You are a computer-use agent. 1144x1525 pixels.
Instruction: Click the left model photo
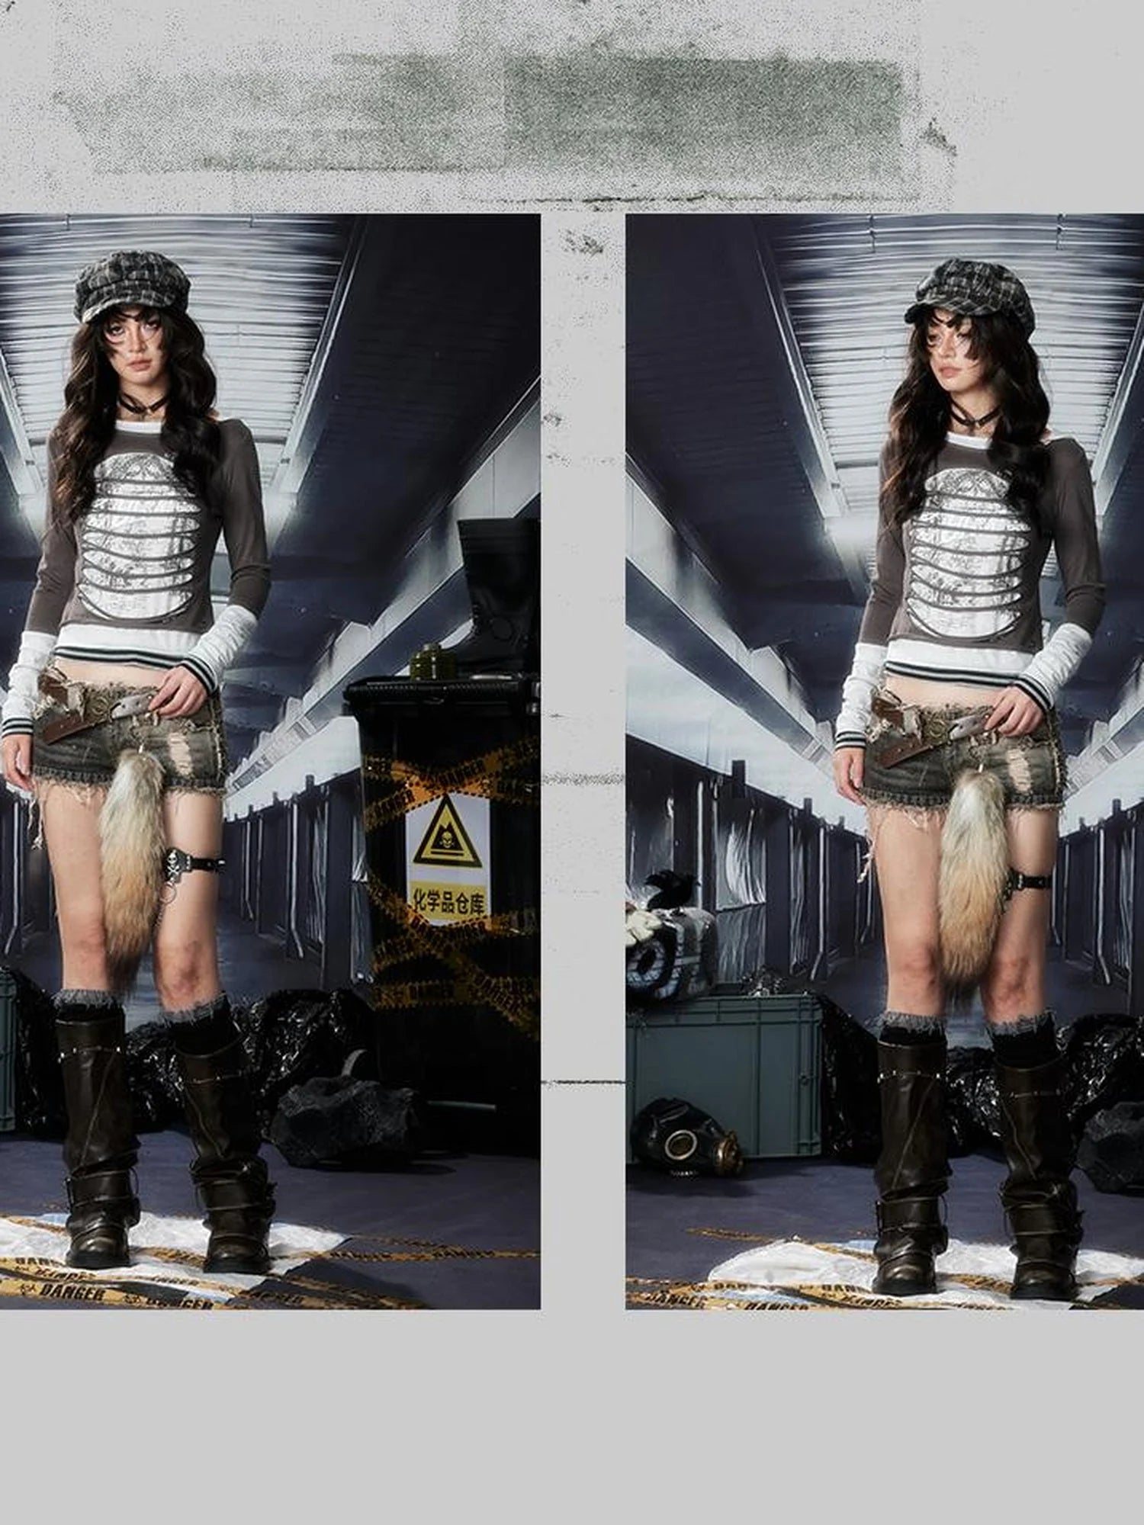tap(270, 762)
